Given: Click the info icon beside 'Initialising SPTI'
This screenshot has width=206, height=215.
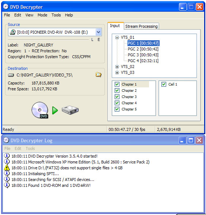Looking at the screenshot, I should [7, 173].
